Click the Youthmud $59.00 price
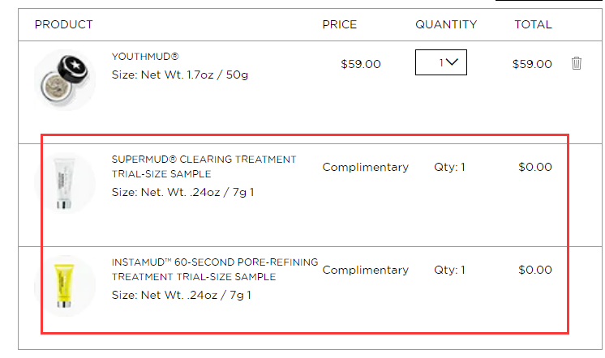This screenshot has width=605, height=358. tap(361, 64)
